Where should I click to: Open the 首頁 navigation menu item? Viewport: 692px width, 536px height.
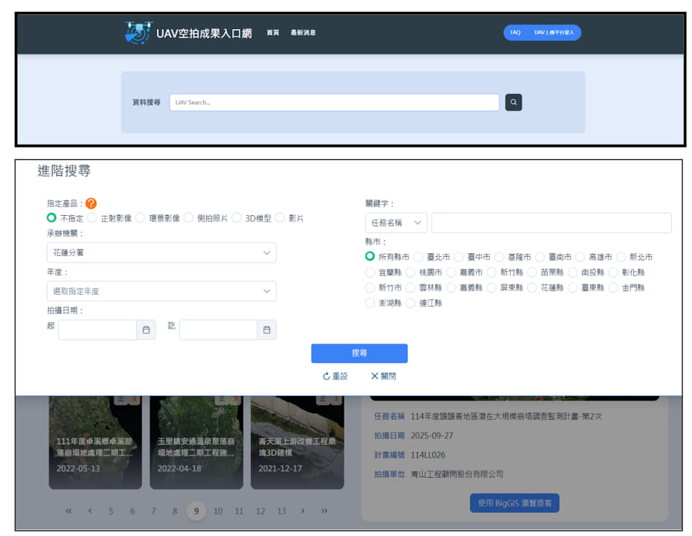pos(273,33)
